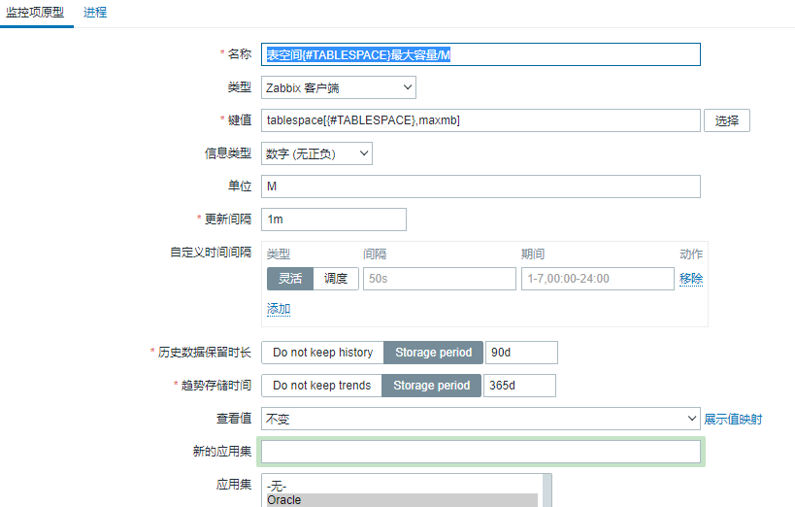Select Do not keep history option
The width and height of the screenshot is (795, 507).
point(322,353)
